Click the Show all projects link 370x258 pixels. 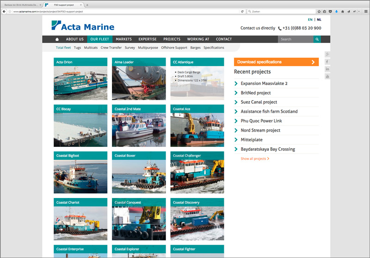(254, 159)
